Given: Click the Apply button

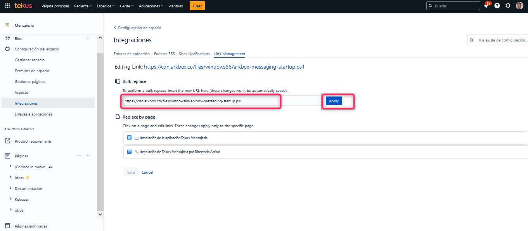Looking at the screenshot, I should click(x=334, y=101).
